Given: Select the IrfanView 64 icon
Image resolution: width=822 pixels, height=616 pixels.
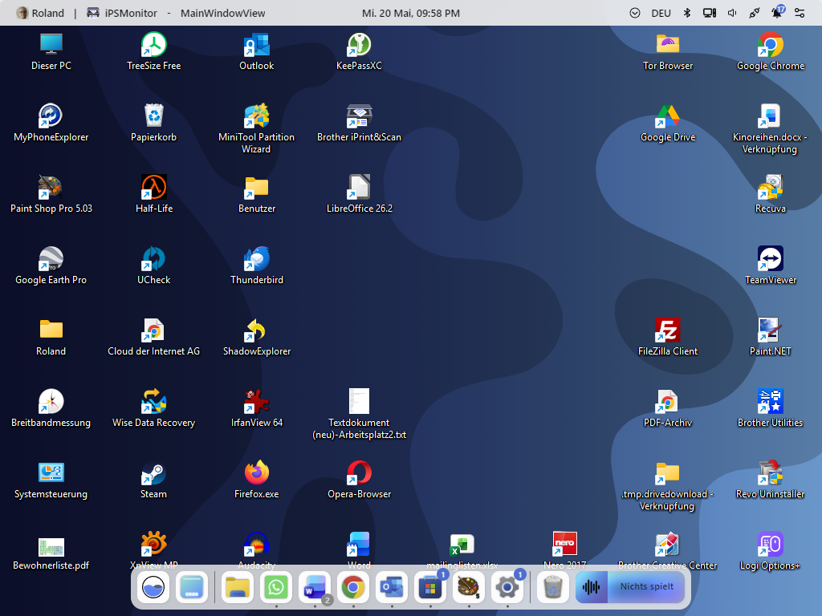Looking at the screenshot, I should 256,407.
